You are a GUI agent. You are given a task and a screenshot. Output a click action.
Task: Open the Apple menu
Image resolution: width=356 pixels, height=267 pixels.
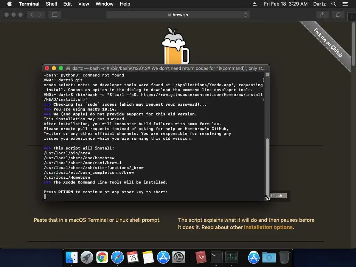[x=9, y=4]
